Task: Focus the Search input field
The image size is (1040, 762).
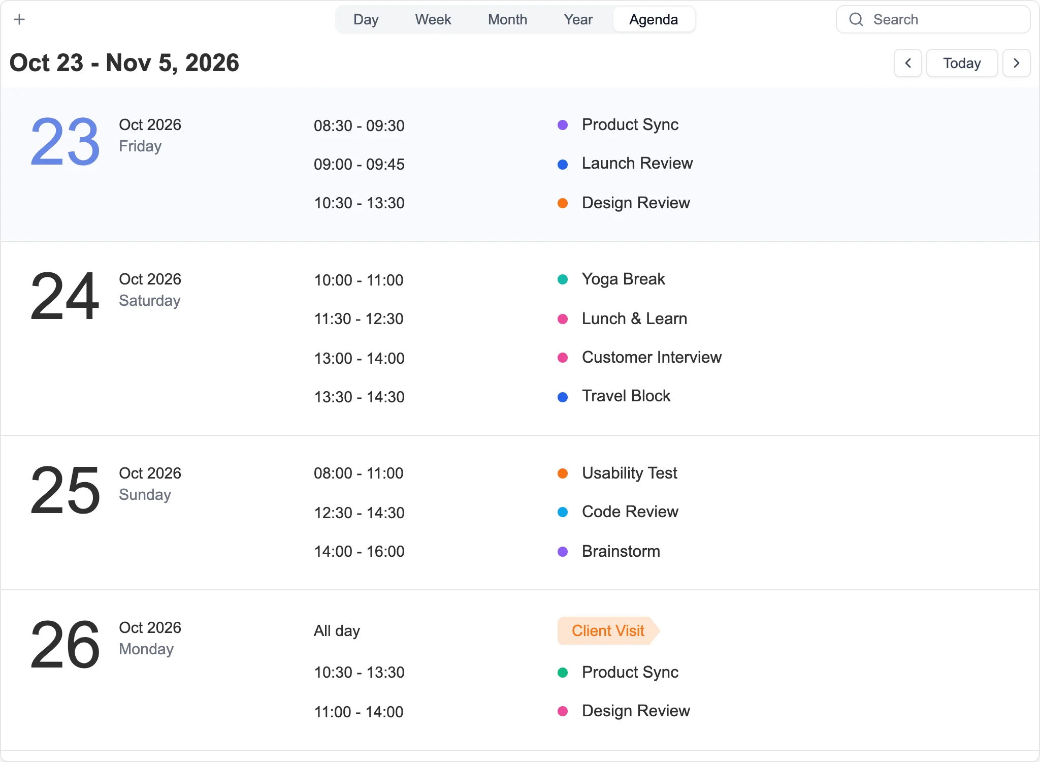Action: 933,19
